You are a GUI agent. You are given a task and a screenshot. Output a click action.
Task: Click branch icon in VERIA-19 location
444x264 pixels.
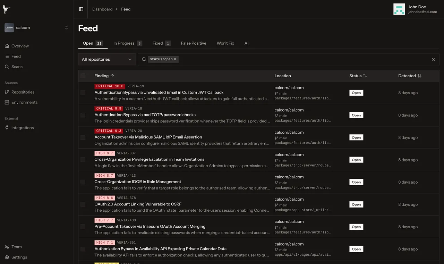point(276,94)
